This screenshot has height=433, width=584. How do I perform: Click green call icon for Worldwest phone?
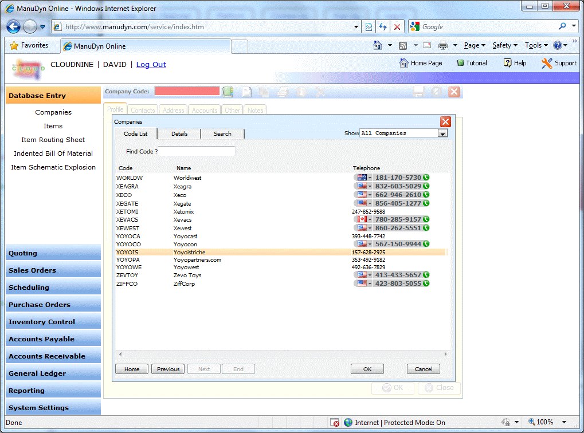click(x=426, y=178)
